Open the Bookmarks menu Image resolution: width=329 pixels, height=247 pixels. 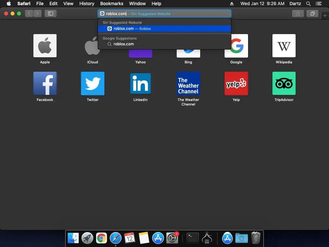[111, 4]
